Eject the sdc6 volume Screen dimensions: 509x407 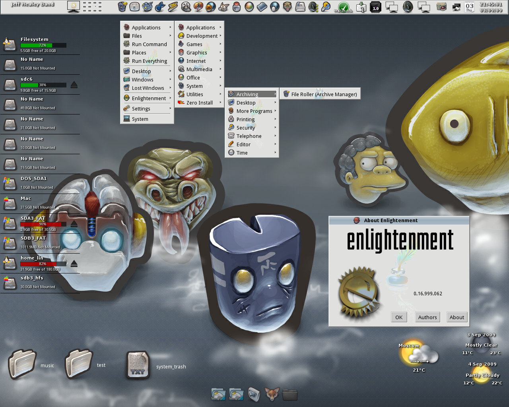[74, 85]
